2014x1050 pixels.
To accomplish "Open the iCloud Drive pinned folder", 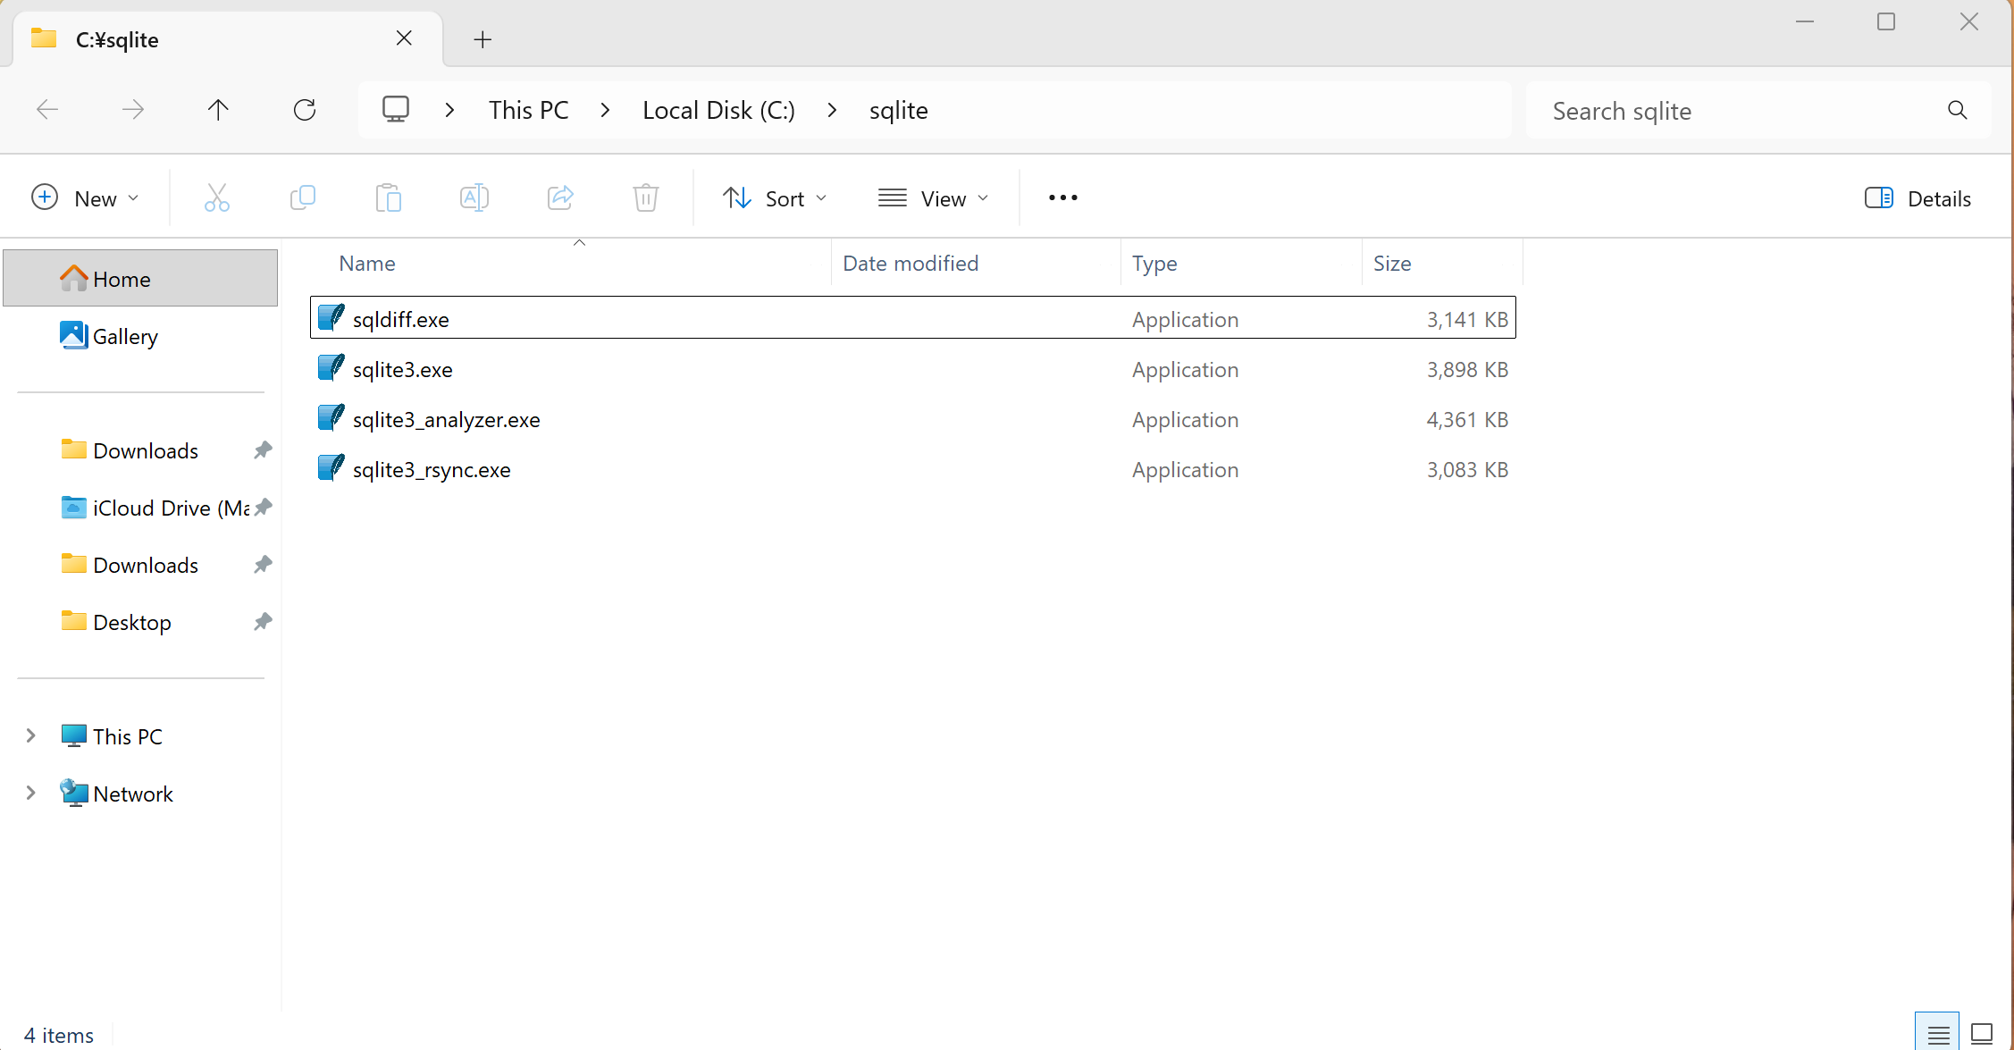I will point(140,508).
